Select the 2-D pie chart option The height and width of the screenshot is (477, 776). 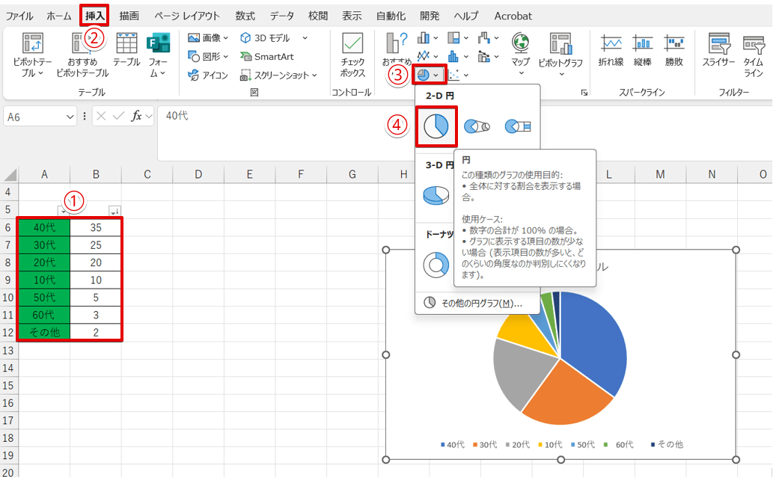435,126
